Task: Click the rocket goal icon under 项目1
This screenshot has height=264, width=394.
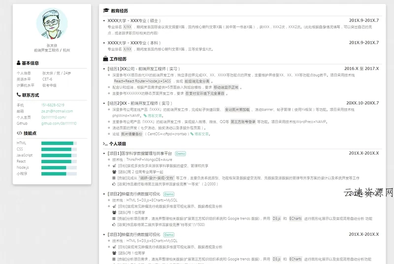Action: click(x=114, y=166)
